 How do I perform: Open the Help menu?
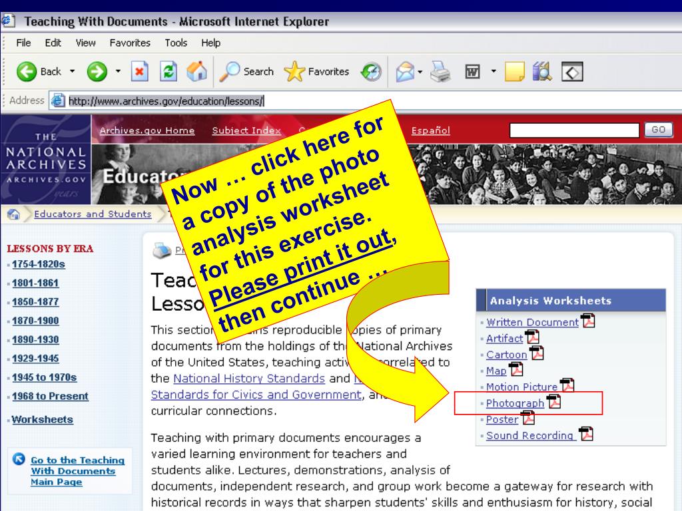point(211,43)
